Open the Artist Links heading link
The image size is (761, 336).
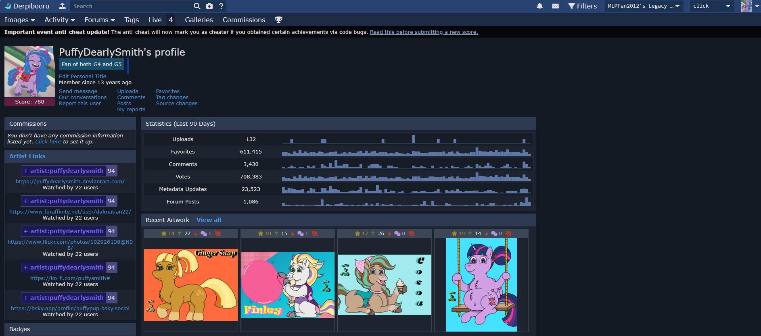tap(27, 156)
